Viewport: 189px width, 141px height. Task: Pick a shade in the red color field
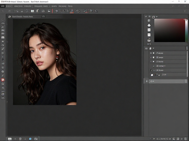coord(170,30)
